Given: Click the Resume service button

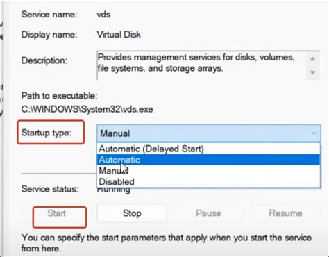Looking at the screenshot, I should tap(285, 213).
